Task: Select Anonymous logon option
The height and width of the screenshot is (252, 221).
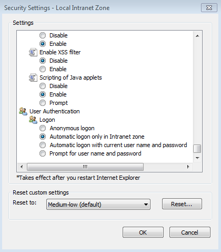Action: [43, 128]
